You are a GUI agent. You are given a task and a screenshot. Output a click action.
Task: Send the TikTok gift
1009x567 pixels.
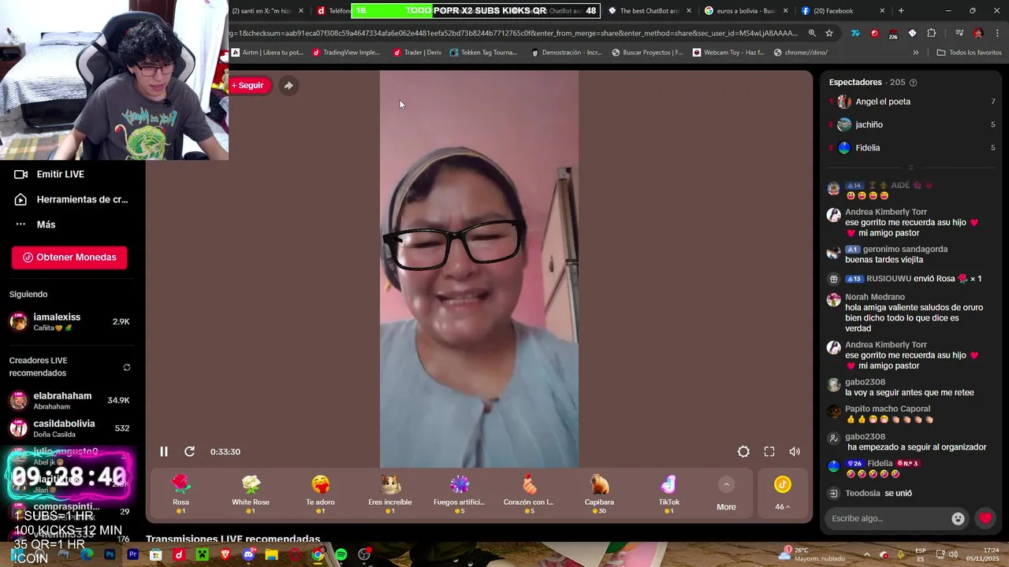[x=668, y=495]
